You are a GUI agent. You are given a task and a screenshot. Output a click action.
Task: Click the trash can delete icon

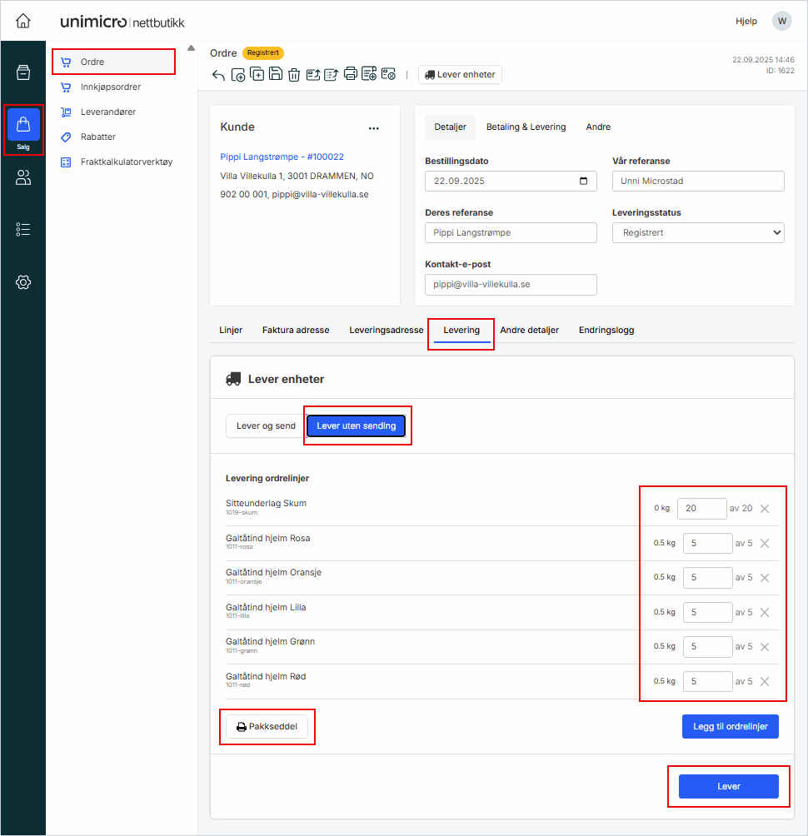[x=294, y=75]
